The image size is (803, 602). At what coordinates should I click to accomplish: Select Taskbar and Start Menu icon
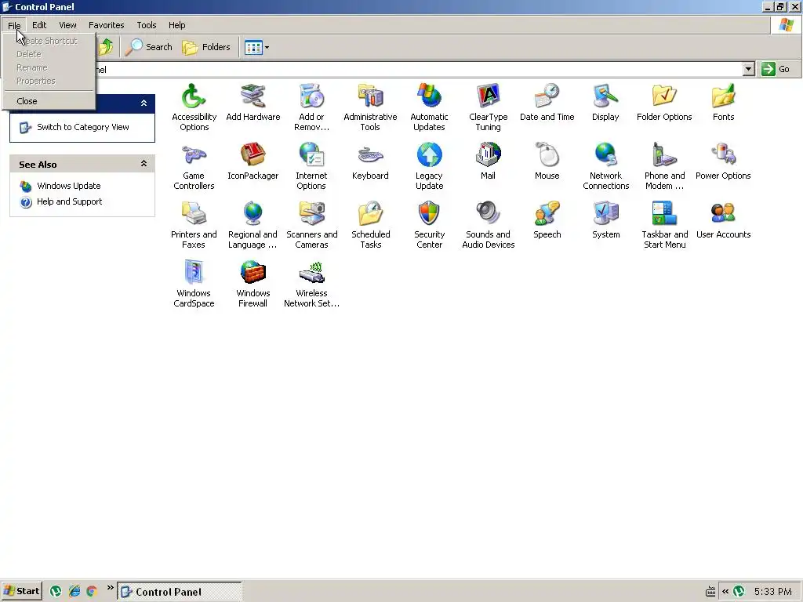point(664,214)
